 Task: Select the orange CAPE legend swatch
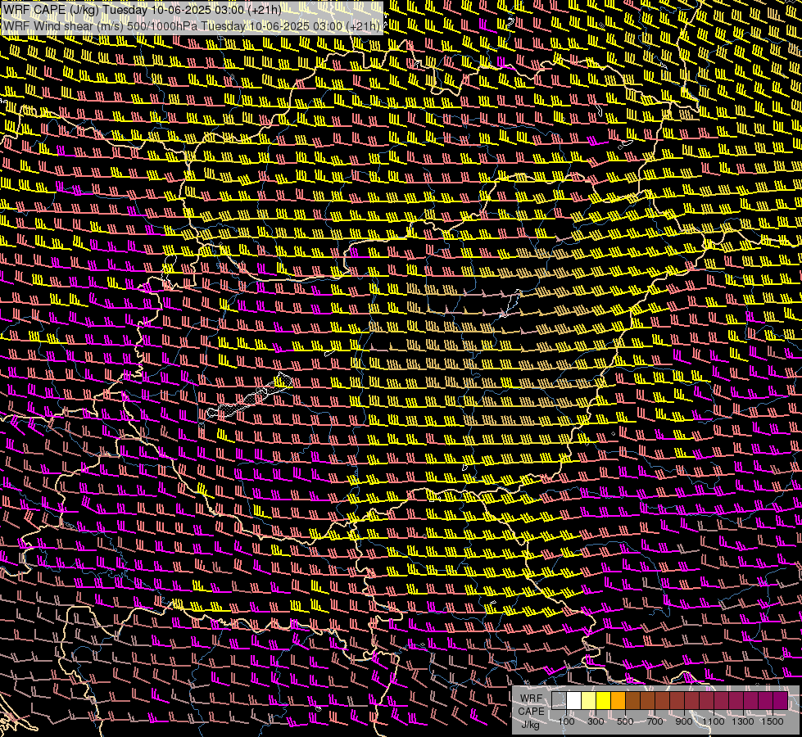coord(618,701)
